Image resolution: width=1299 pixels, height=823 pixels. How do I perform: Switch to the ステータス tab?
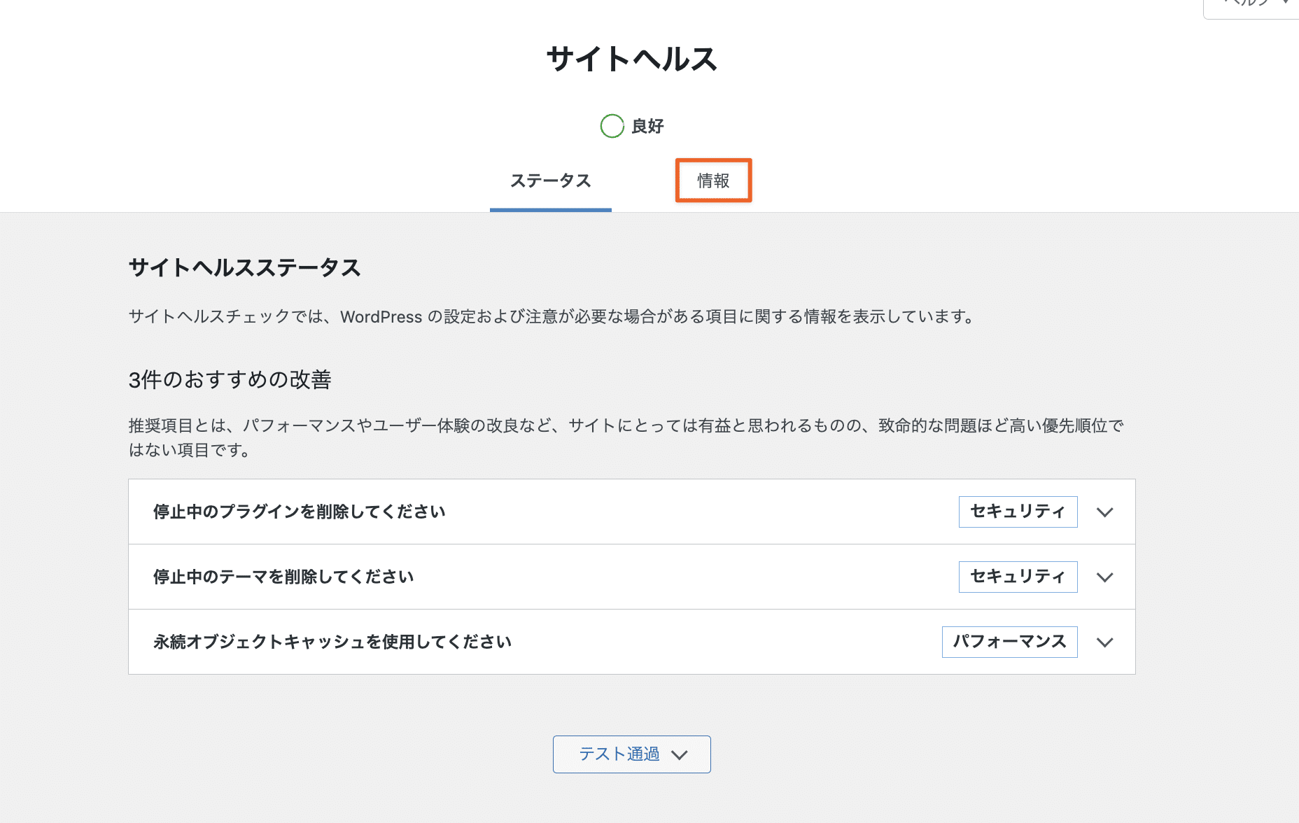pyautogui.click(x=551, y=181)
